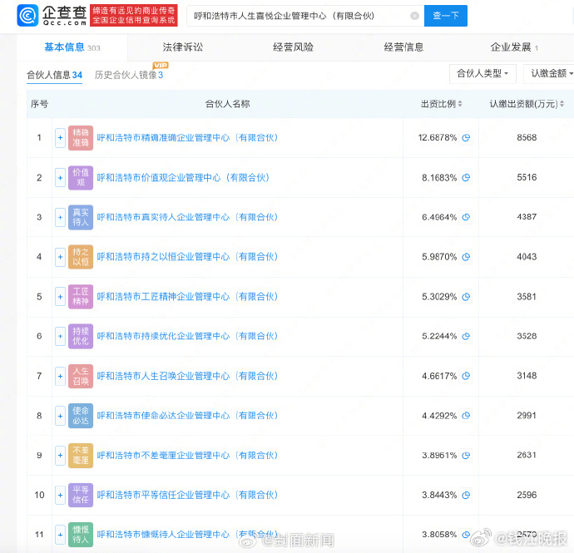Click the 慷慨待人 company logo badge
This screenshot has width=574, height=553.
tap(81, 535)
